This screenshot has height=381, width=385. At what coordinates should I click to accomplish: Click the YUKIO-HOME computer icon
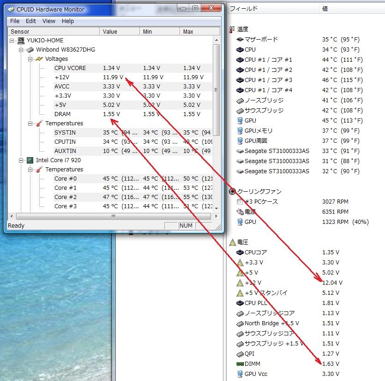[x=21, y=41]
